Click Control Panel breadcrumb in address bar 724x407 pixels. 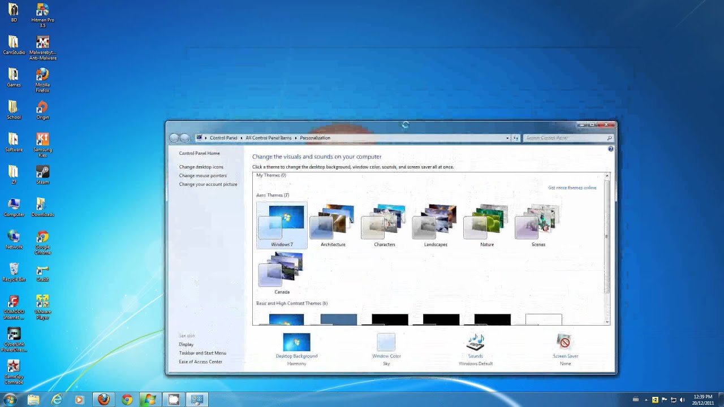(223, 138)
